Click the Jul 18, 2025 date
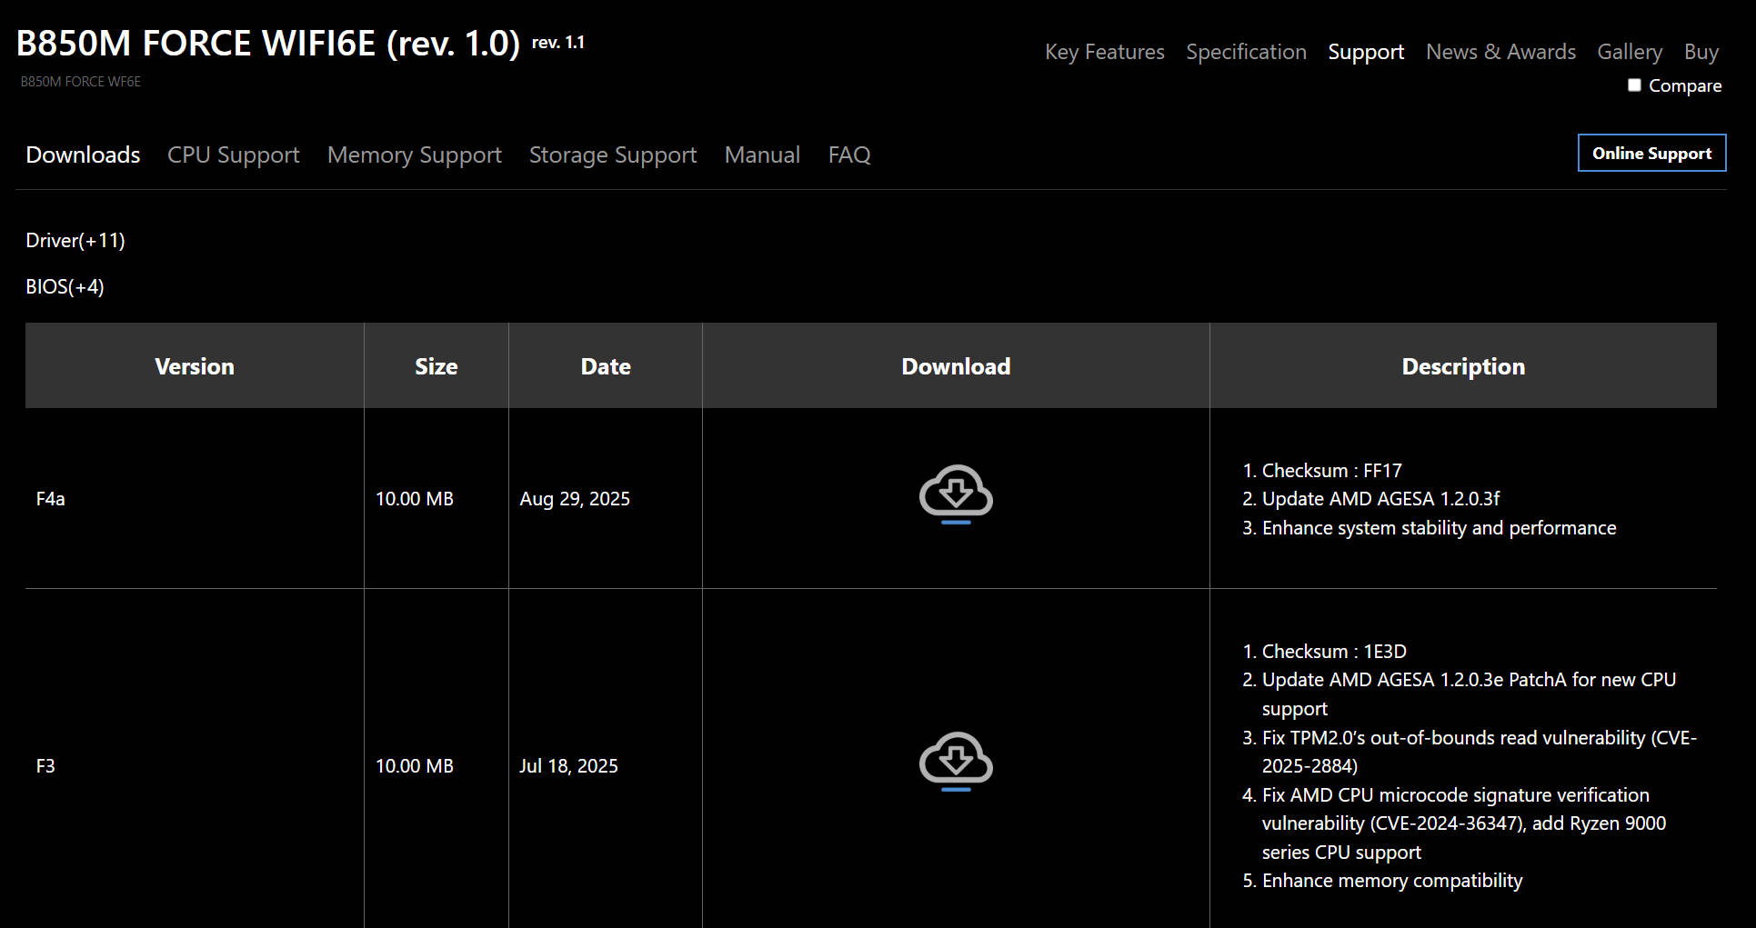The height and width of the screenshot is (928, 1756). coord(568,766)
